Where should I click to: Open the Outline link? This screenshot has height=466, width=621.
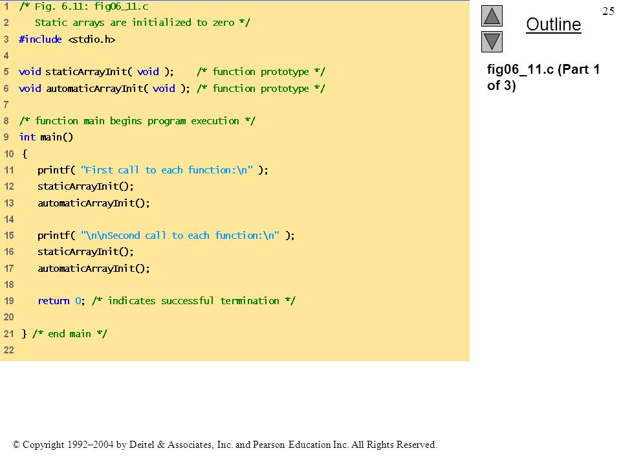click(553, 25)
